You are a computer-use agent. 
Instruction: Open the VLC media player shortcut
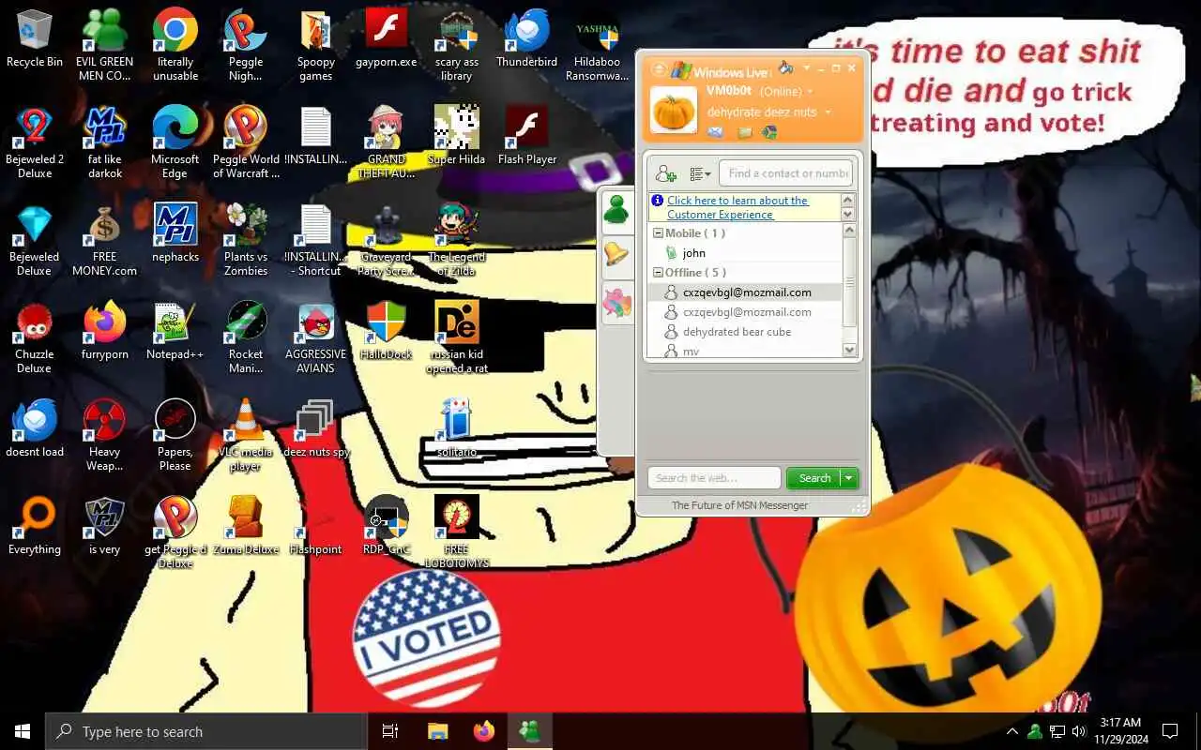pos(246,435)
